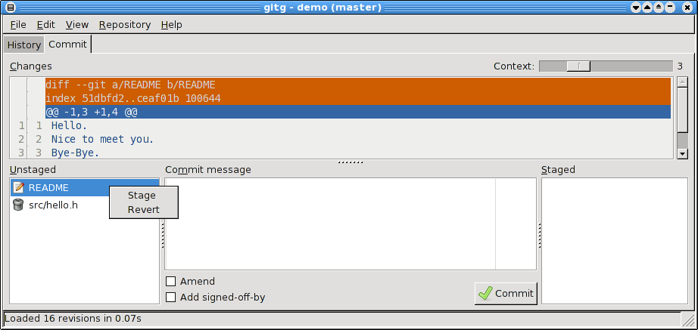Choose Stage from the context menu

pyautogui.click(x=142, y=196)
